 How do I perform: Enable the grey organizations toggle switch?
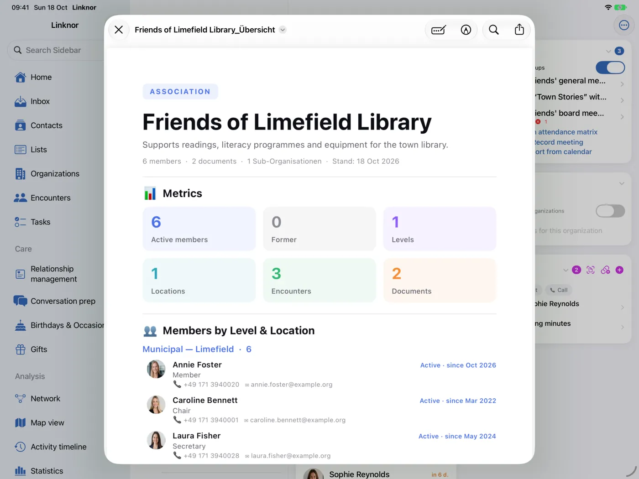[610, 211]
